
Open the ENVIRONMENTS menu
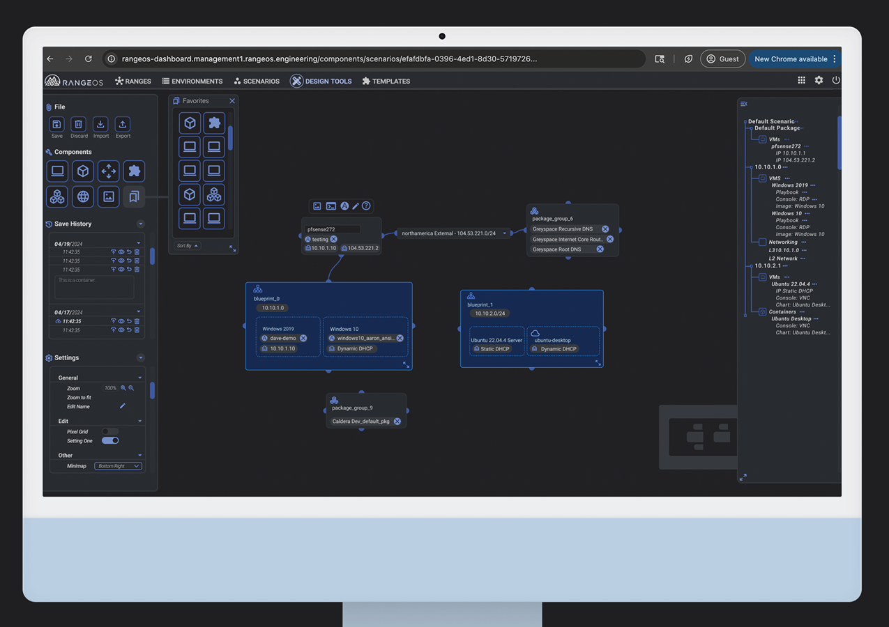pos(192,81)
